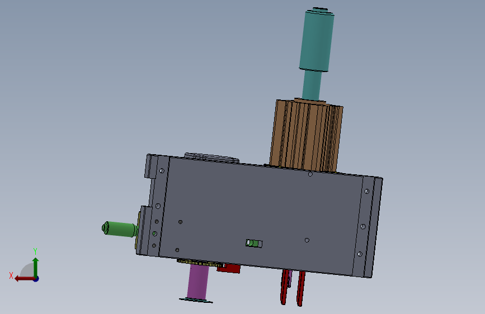Select the small purple piece between red prongs

tap(290, 278)
